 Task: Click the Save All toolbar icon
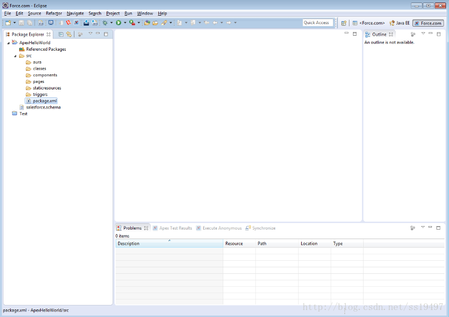(30, 23)
